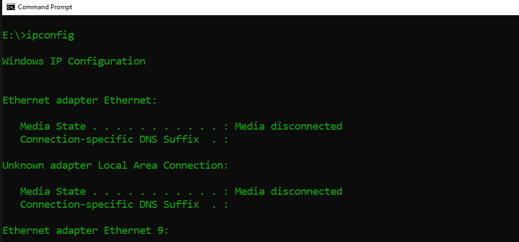Click Connection-specific DNS Suffix under Ethernet adapter Ethernet
519x242 pixels.
pyautogui.click(x=110, y=139)
